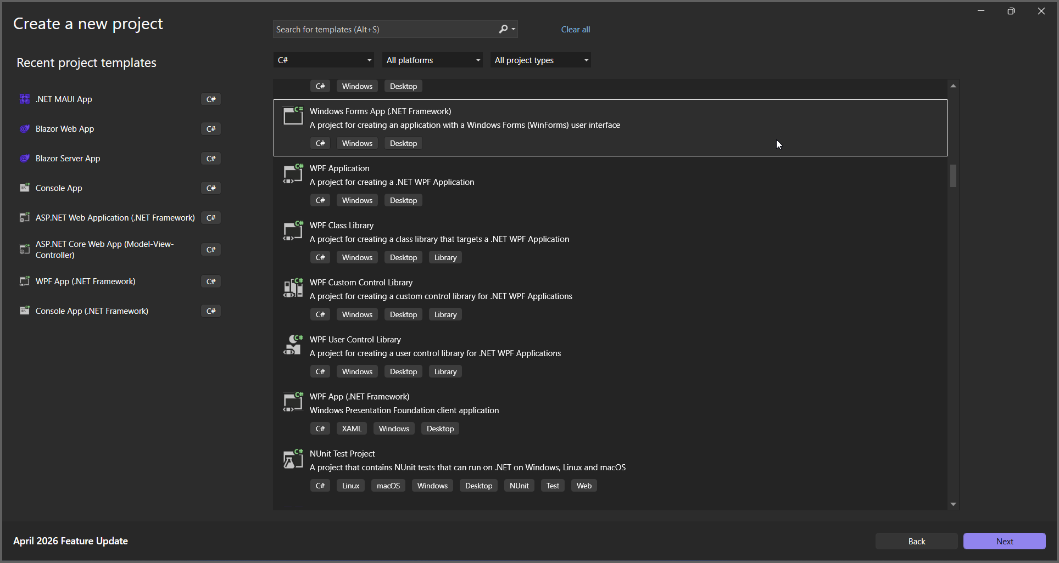This screenshot has height=563, width=1059.
Task: Select the Windows Forms App (.NET Framework) title
Action: click(380, 111)
